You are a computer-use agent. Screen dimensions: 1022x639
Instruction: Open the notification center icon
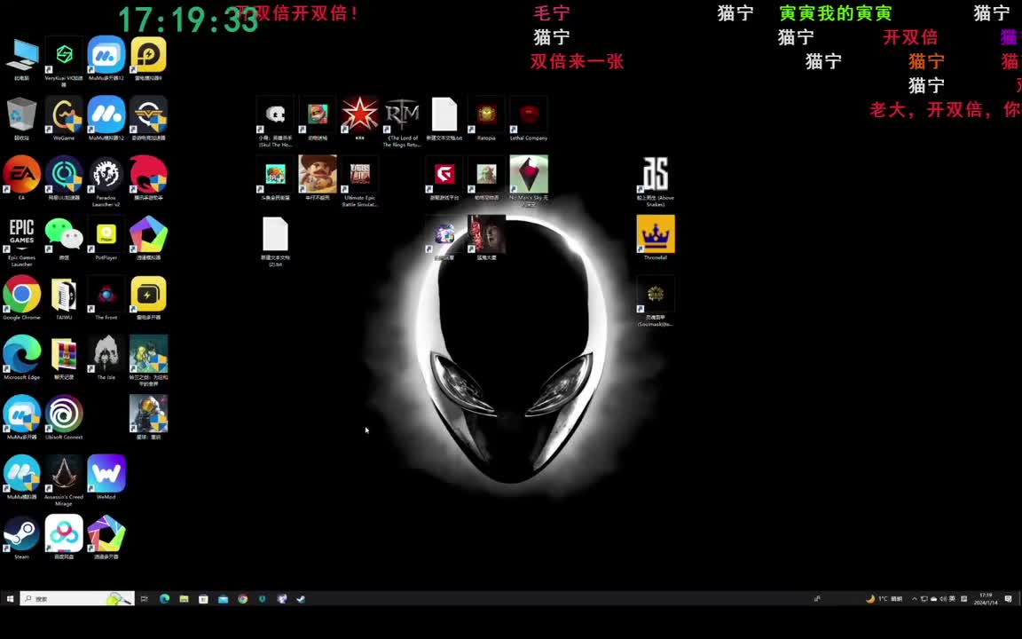[x=1009, y=598]
